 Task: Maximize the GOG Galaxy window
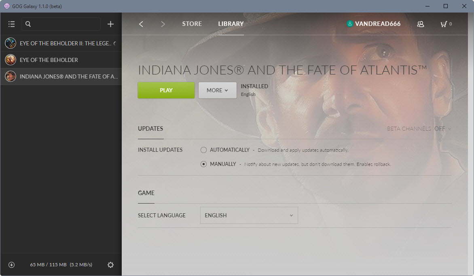coord(446,6)
